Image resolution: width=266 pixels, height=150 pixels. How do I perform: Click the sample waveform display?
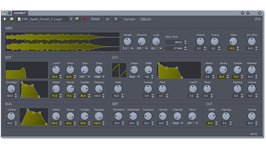(x=62, y=42)
